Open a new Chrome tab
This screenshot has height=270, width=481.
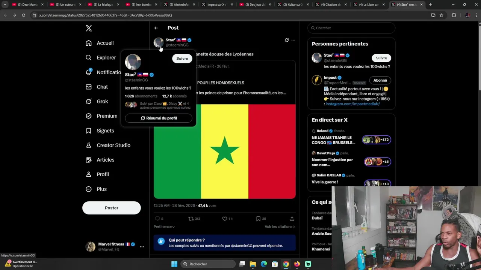pyautogui.click(x=430, y=4)
